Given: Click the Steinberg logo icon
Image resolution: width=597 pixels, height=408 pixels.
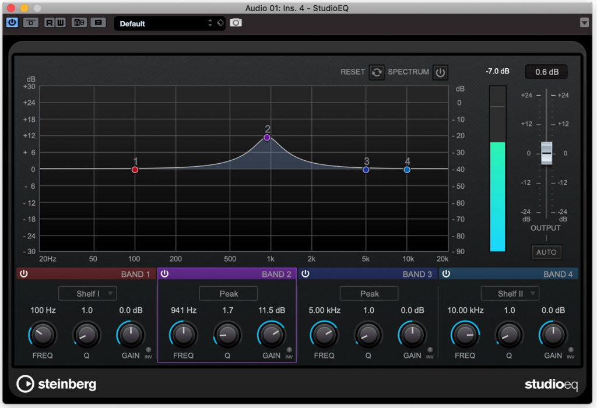Looking at the screenshot, I should pos(26,384).
